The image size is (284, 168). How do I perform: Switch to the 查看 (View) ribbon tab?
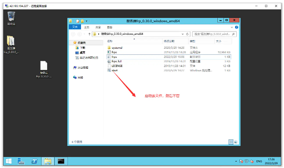110,27
